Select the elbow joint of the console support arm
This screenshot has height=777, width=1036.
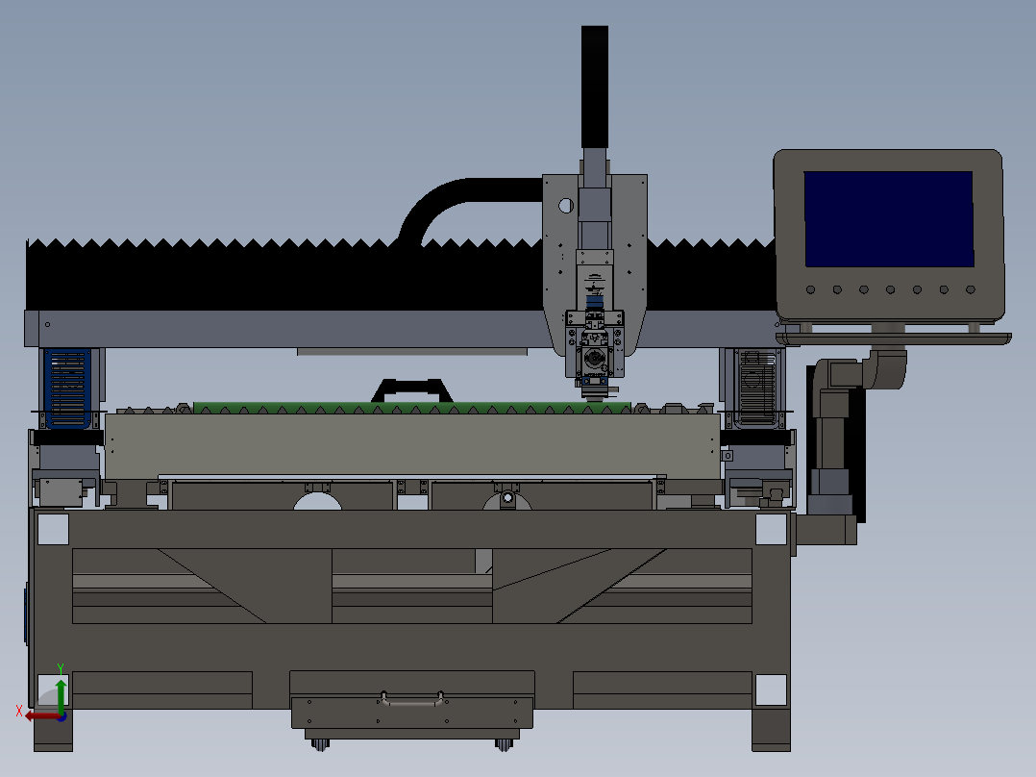coord(885,369)
